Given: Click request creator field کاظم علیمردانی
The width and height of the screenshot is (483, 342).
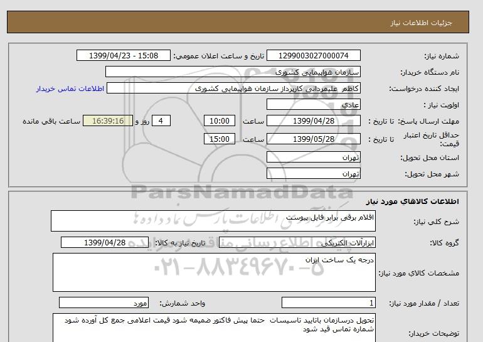Looking at the screenshot, I should tap(233, 88).
